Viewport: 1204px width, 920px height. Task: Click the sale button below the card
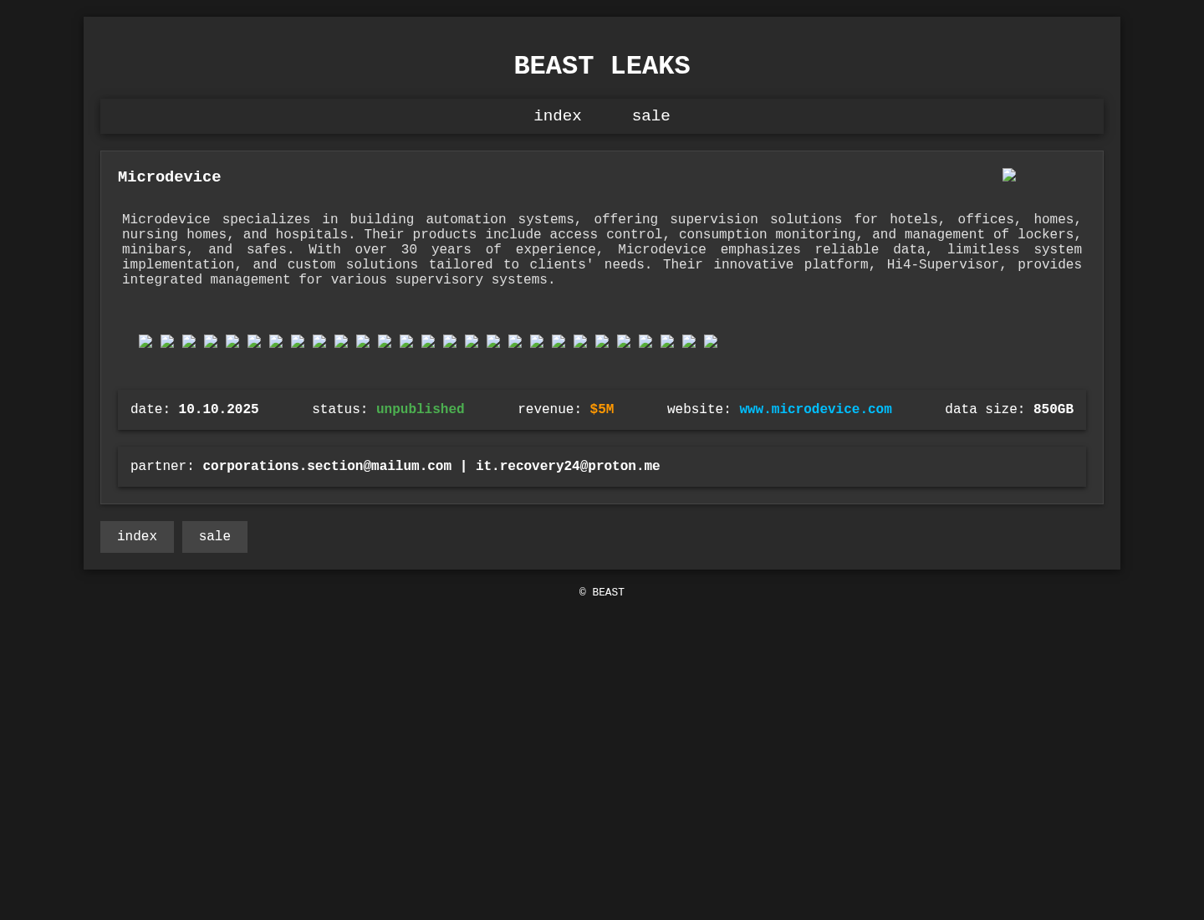coord(215,537)
